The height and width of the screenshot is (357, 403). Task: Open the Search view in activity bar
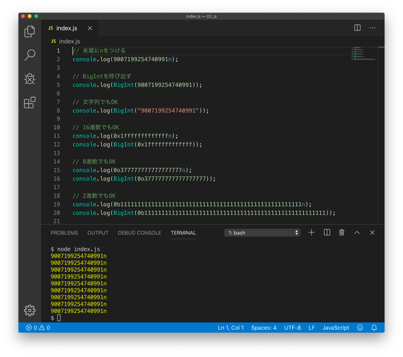click(30, 55)
